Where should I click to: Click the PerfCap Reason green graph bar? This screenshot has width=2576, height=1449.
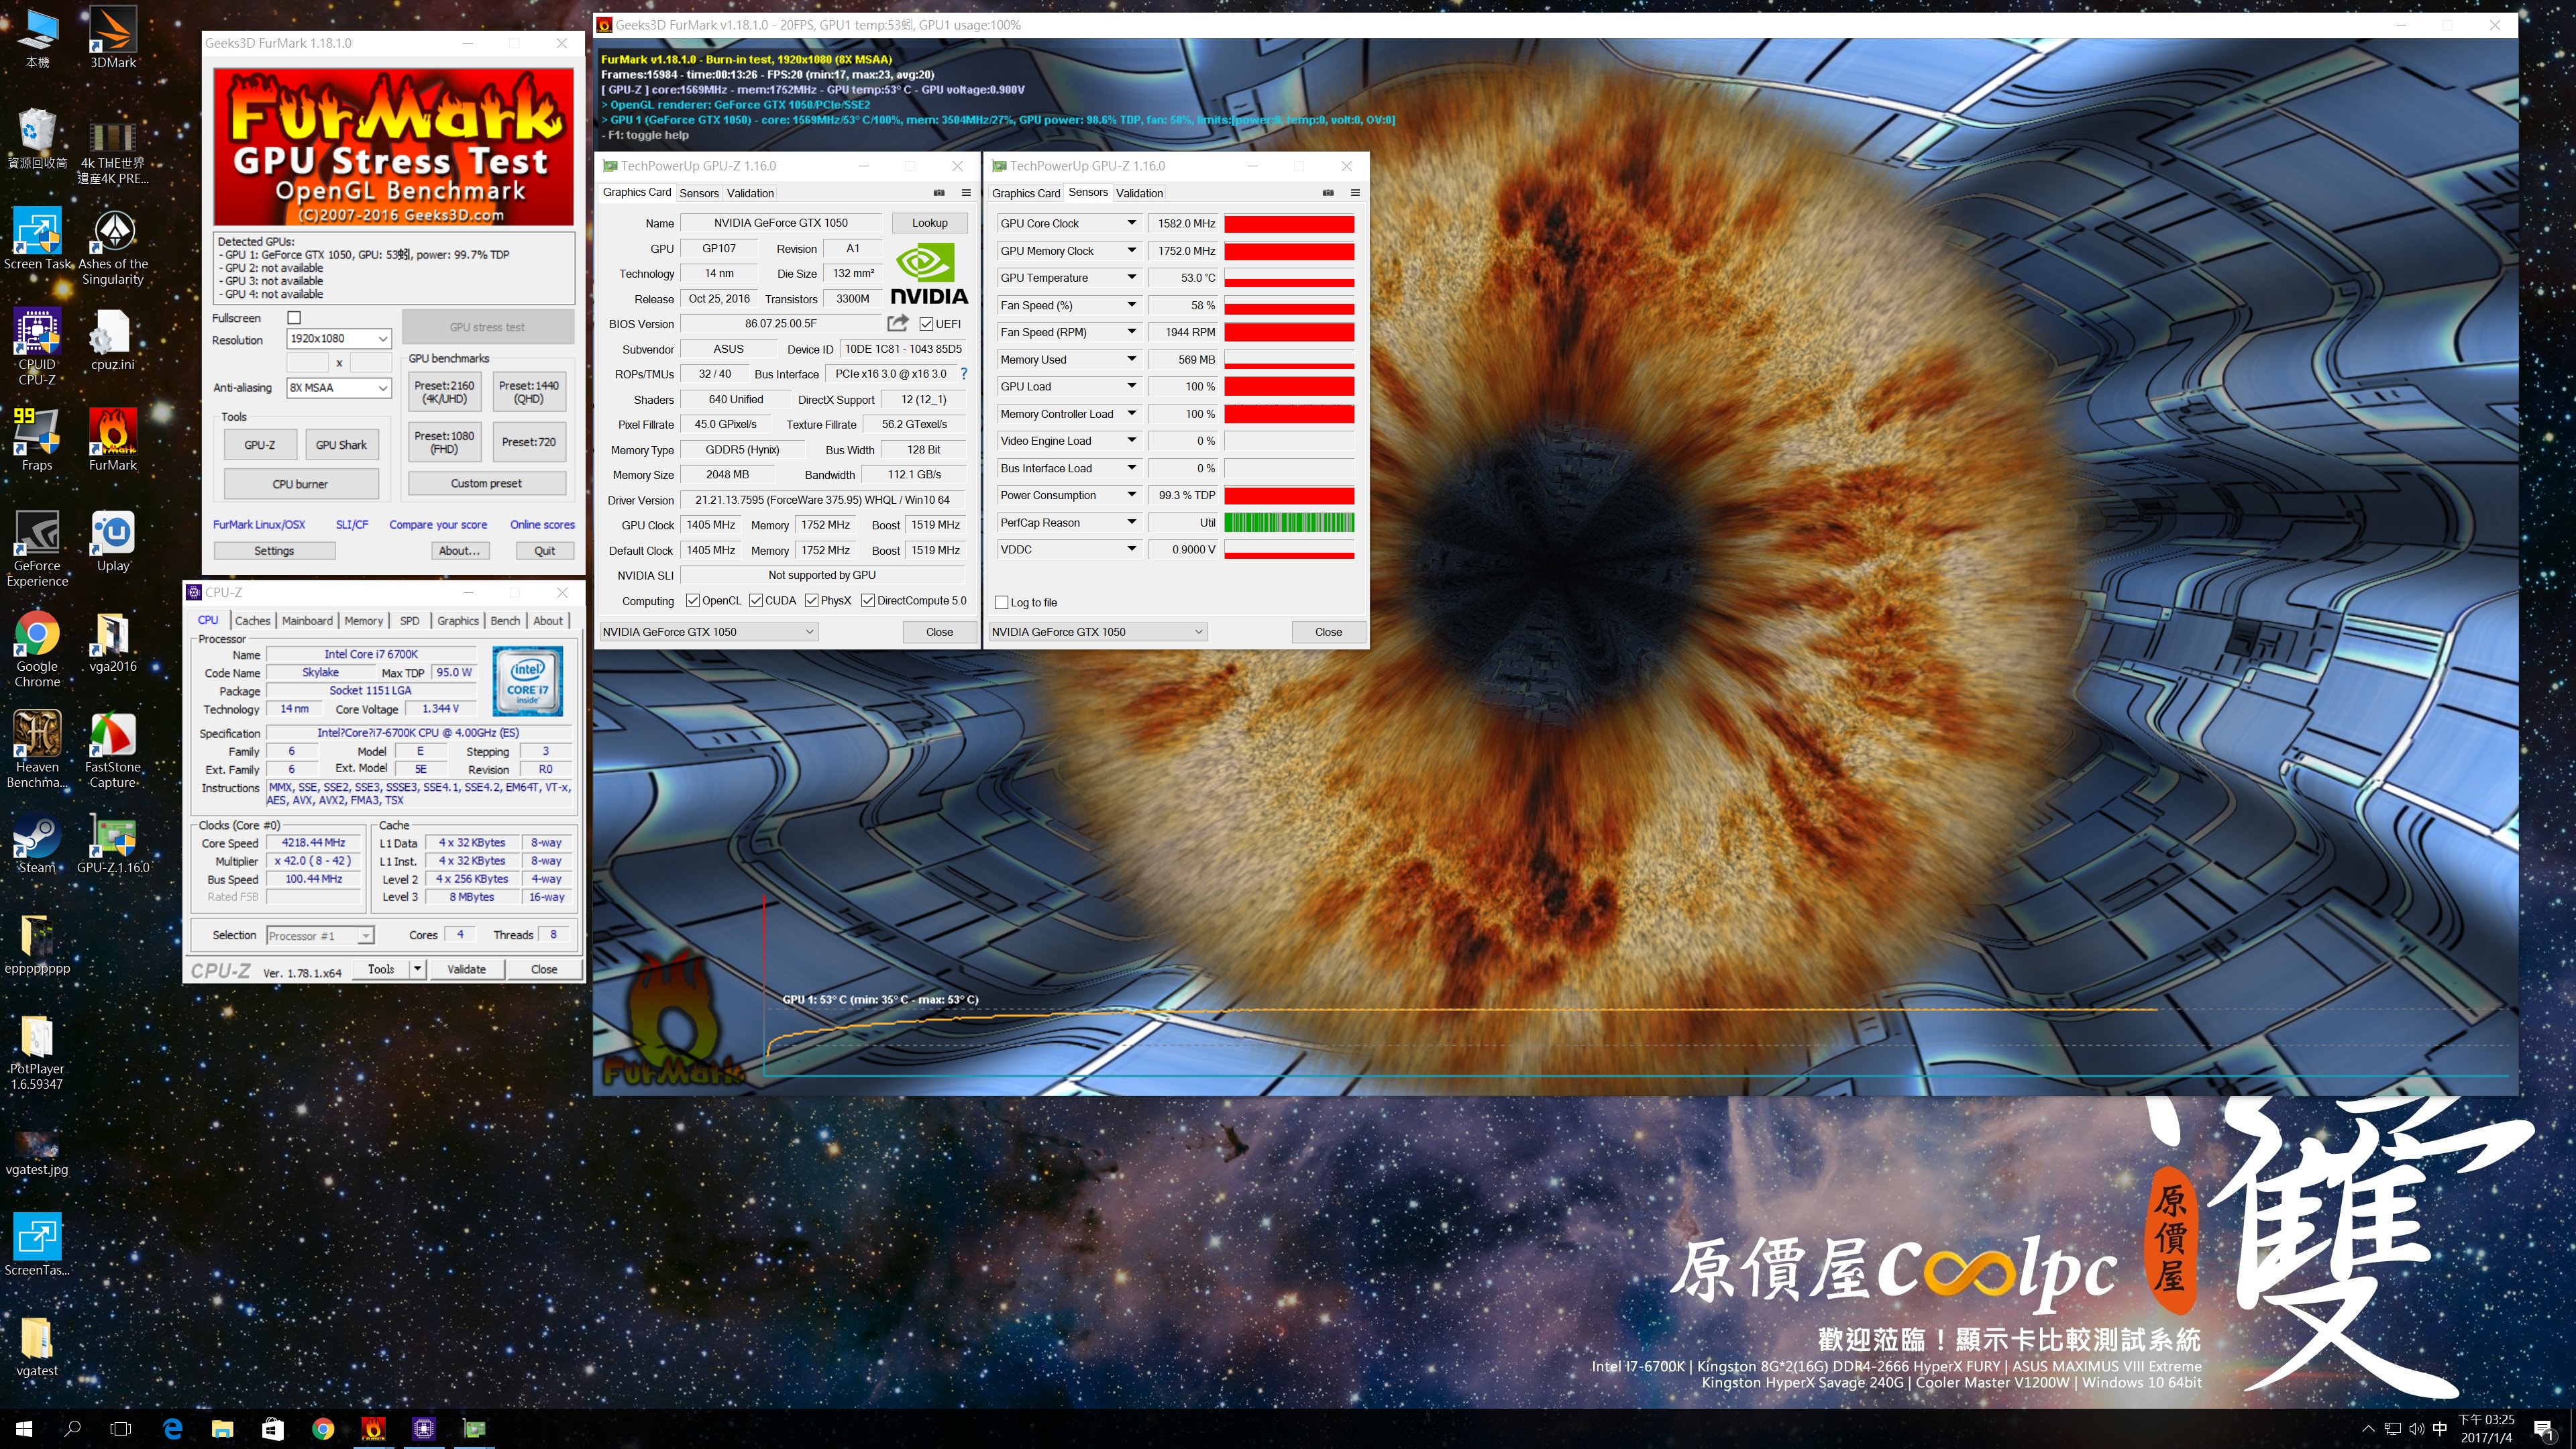(1289, 522)
